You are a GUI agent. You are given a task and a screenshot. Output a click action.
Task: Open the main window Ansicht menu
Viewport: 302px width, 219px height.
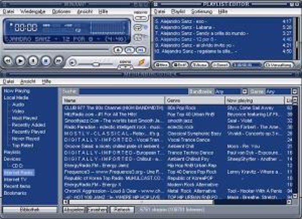[x=85, y=12]
